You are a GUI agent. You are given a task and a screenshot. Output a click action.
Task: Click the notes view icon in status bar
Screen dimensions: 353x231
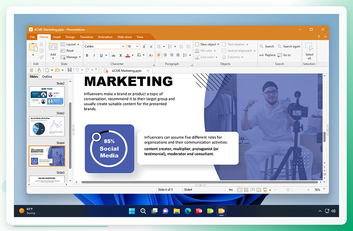click(259, 190)
